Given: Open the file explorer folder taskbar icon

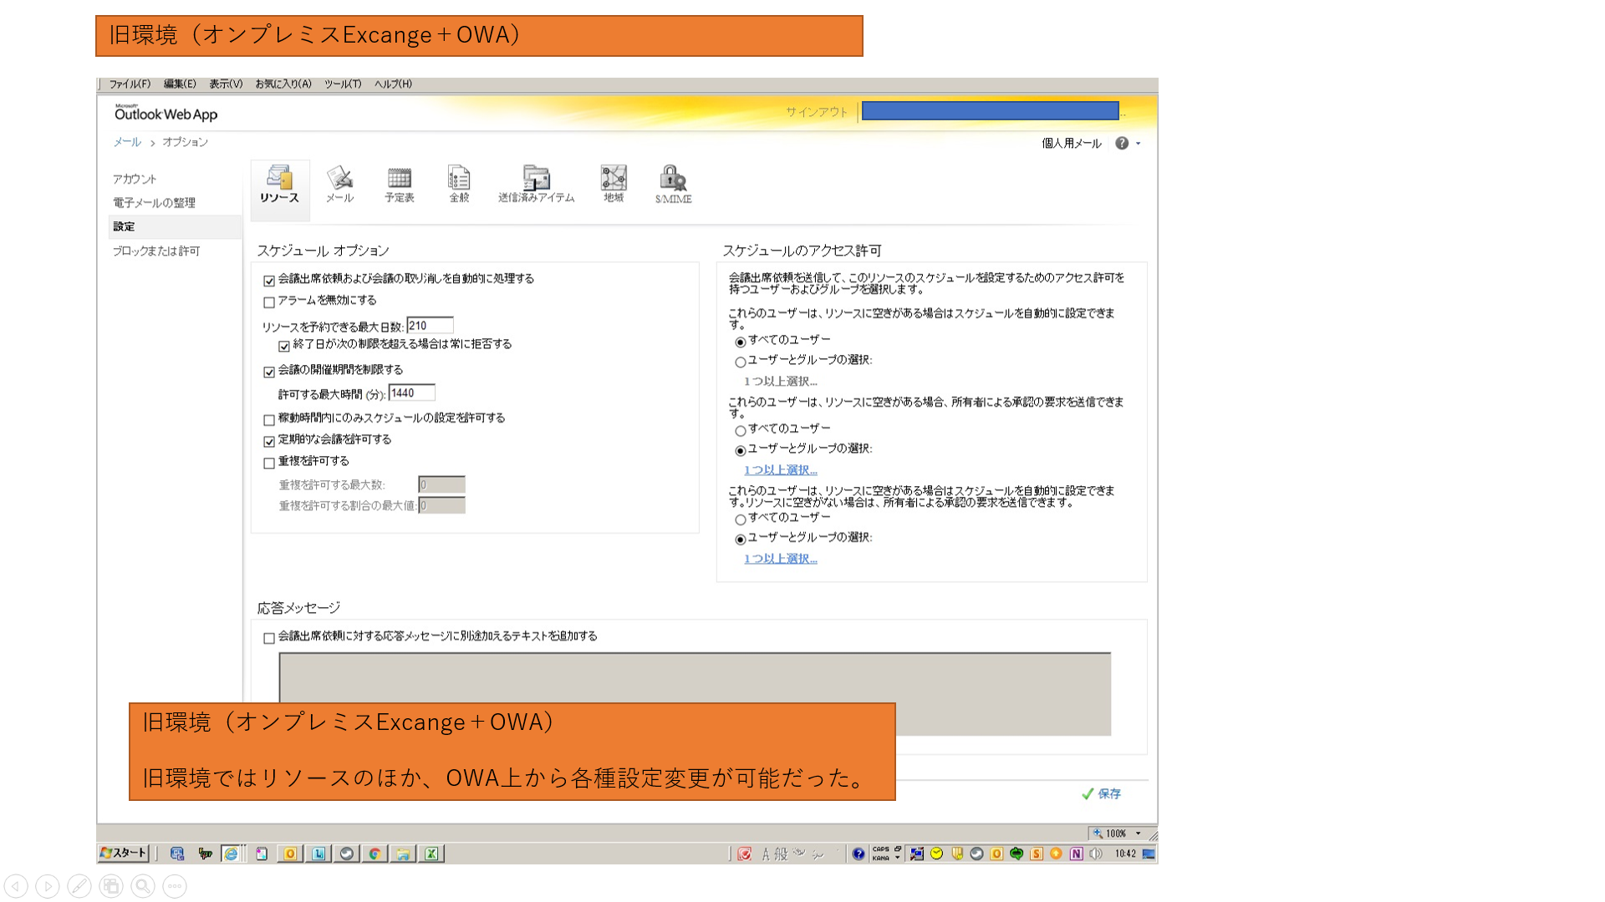Looking at the screenshot, I should (403, 854).
